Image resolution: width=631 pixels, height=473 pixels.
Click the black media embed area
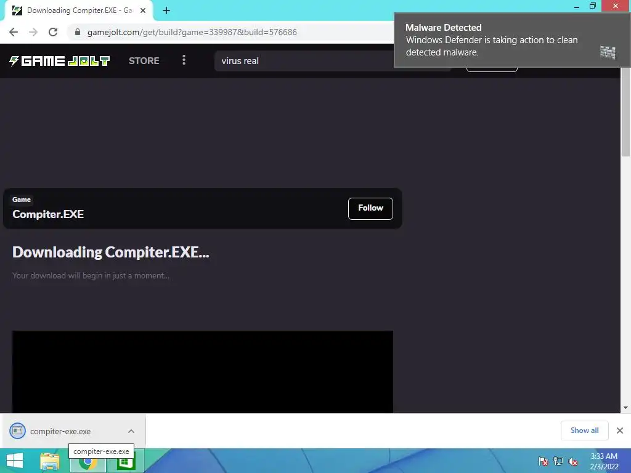[x=202, y=371]
